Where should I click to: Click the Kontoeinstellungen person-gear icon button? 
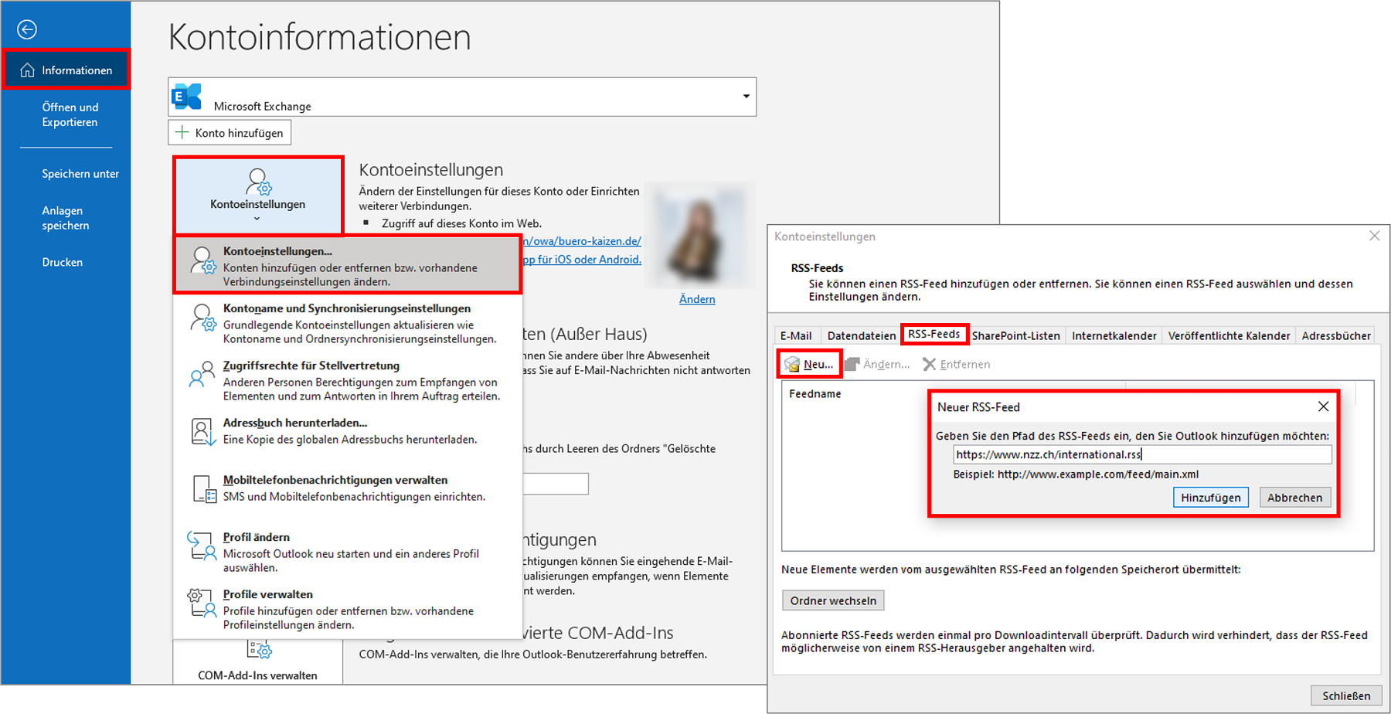pyautogui.click(x=258, y=182)
